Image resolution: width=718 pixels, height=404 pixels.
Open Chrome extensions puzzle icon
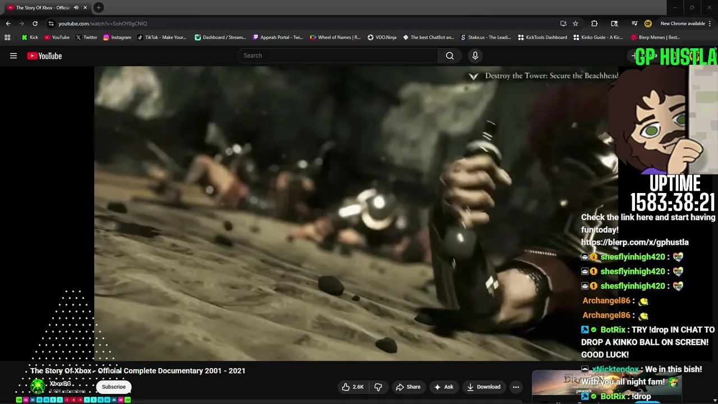(x=594, y=24)
